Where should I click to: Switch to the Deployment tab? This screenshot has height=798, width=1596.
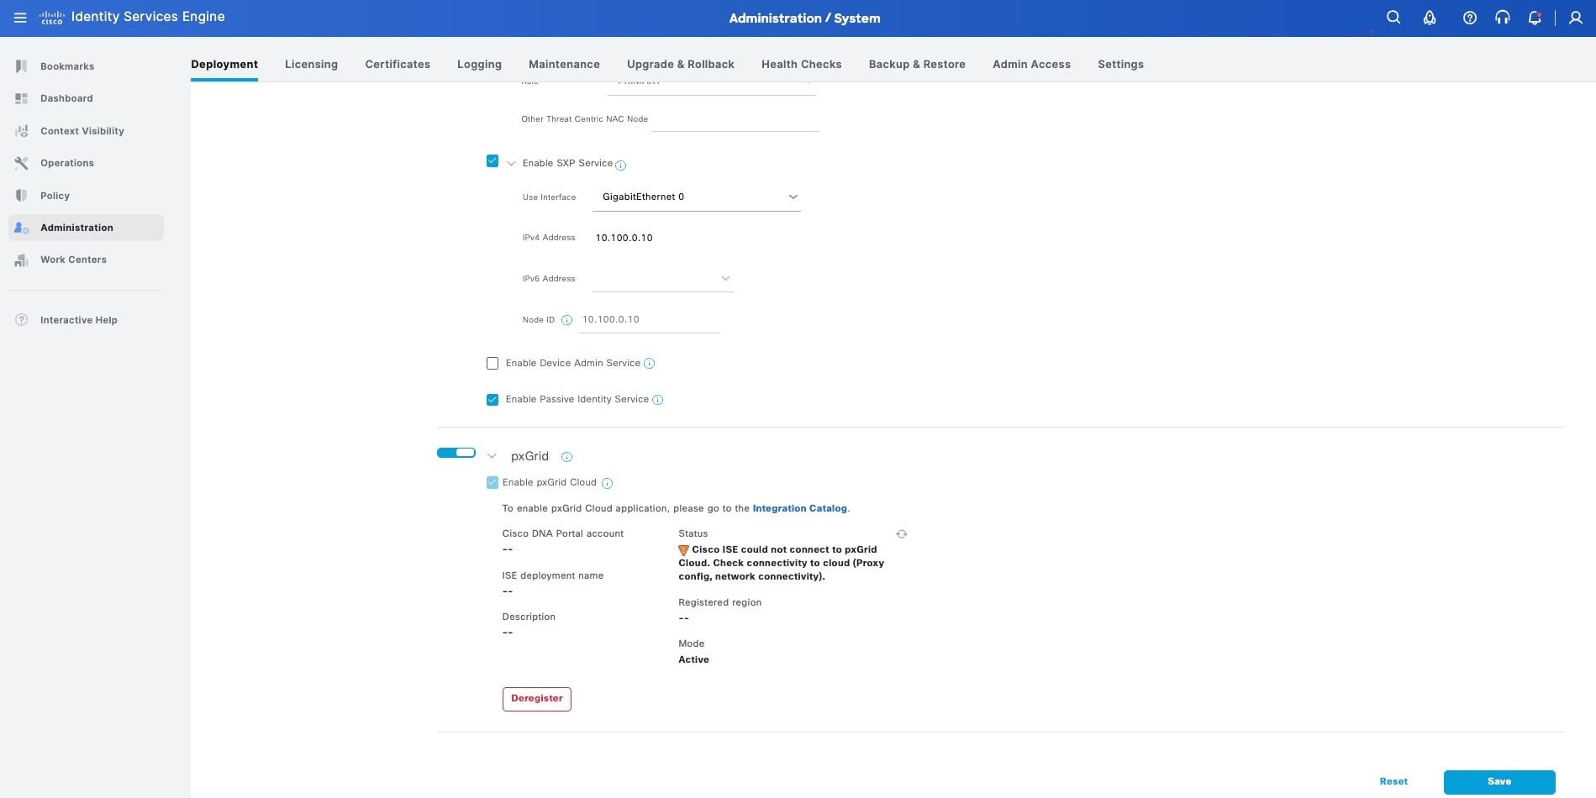point(224,64)
